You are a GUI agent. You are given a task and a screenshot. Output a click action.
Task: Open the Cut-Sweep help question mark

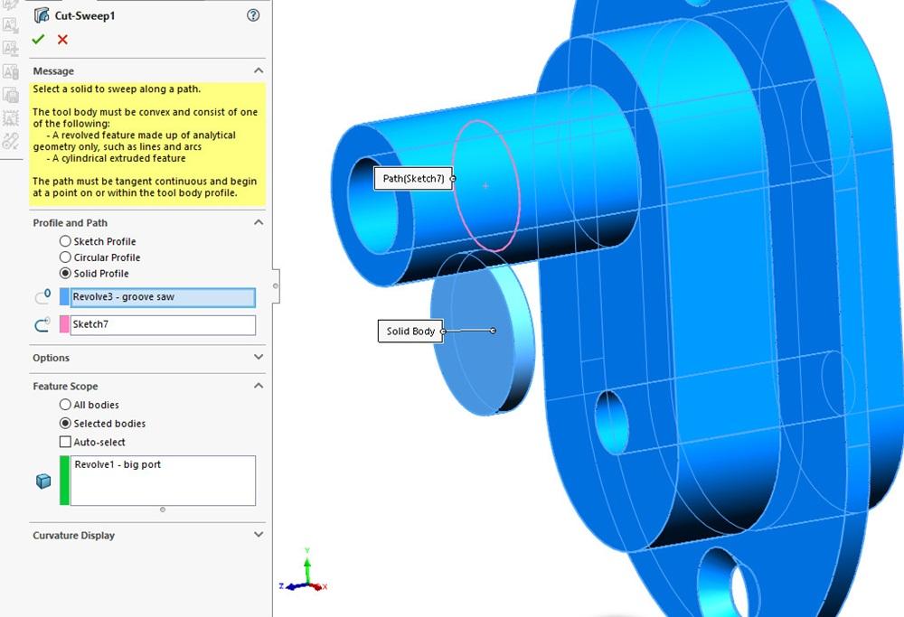pyautogui.click(x=253, y=15)
